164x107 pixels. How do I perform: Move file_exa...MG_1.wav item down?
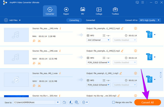(161, 77)
